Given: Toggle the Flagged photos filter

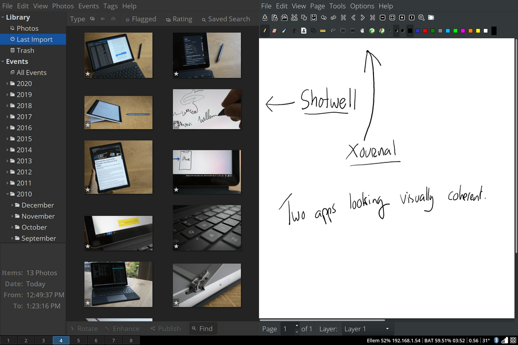Looking at the screenshot, I should [140, 19].
